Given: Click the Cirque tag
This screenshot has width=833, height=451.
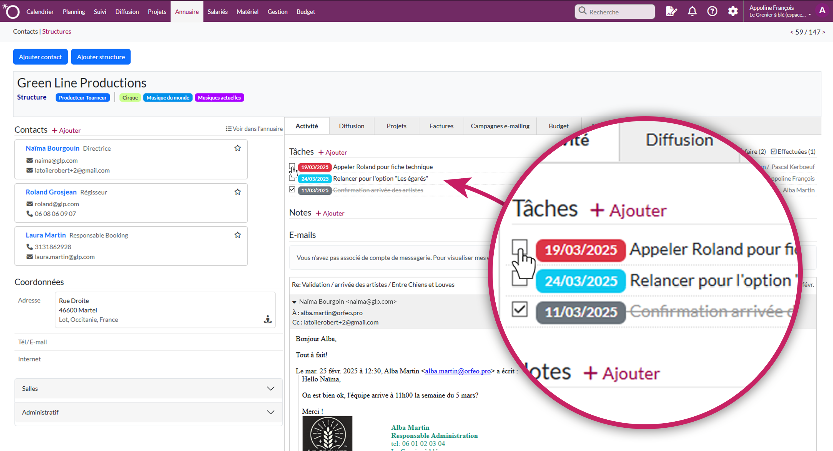Looking at the screenshot, I should tap(130, 98).
